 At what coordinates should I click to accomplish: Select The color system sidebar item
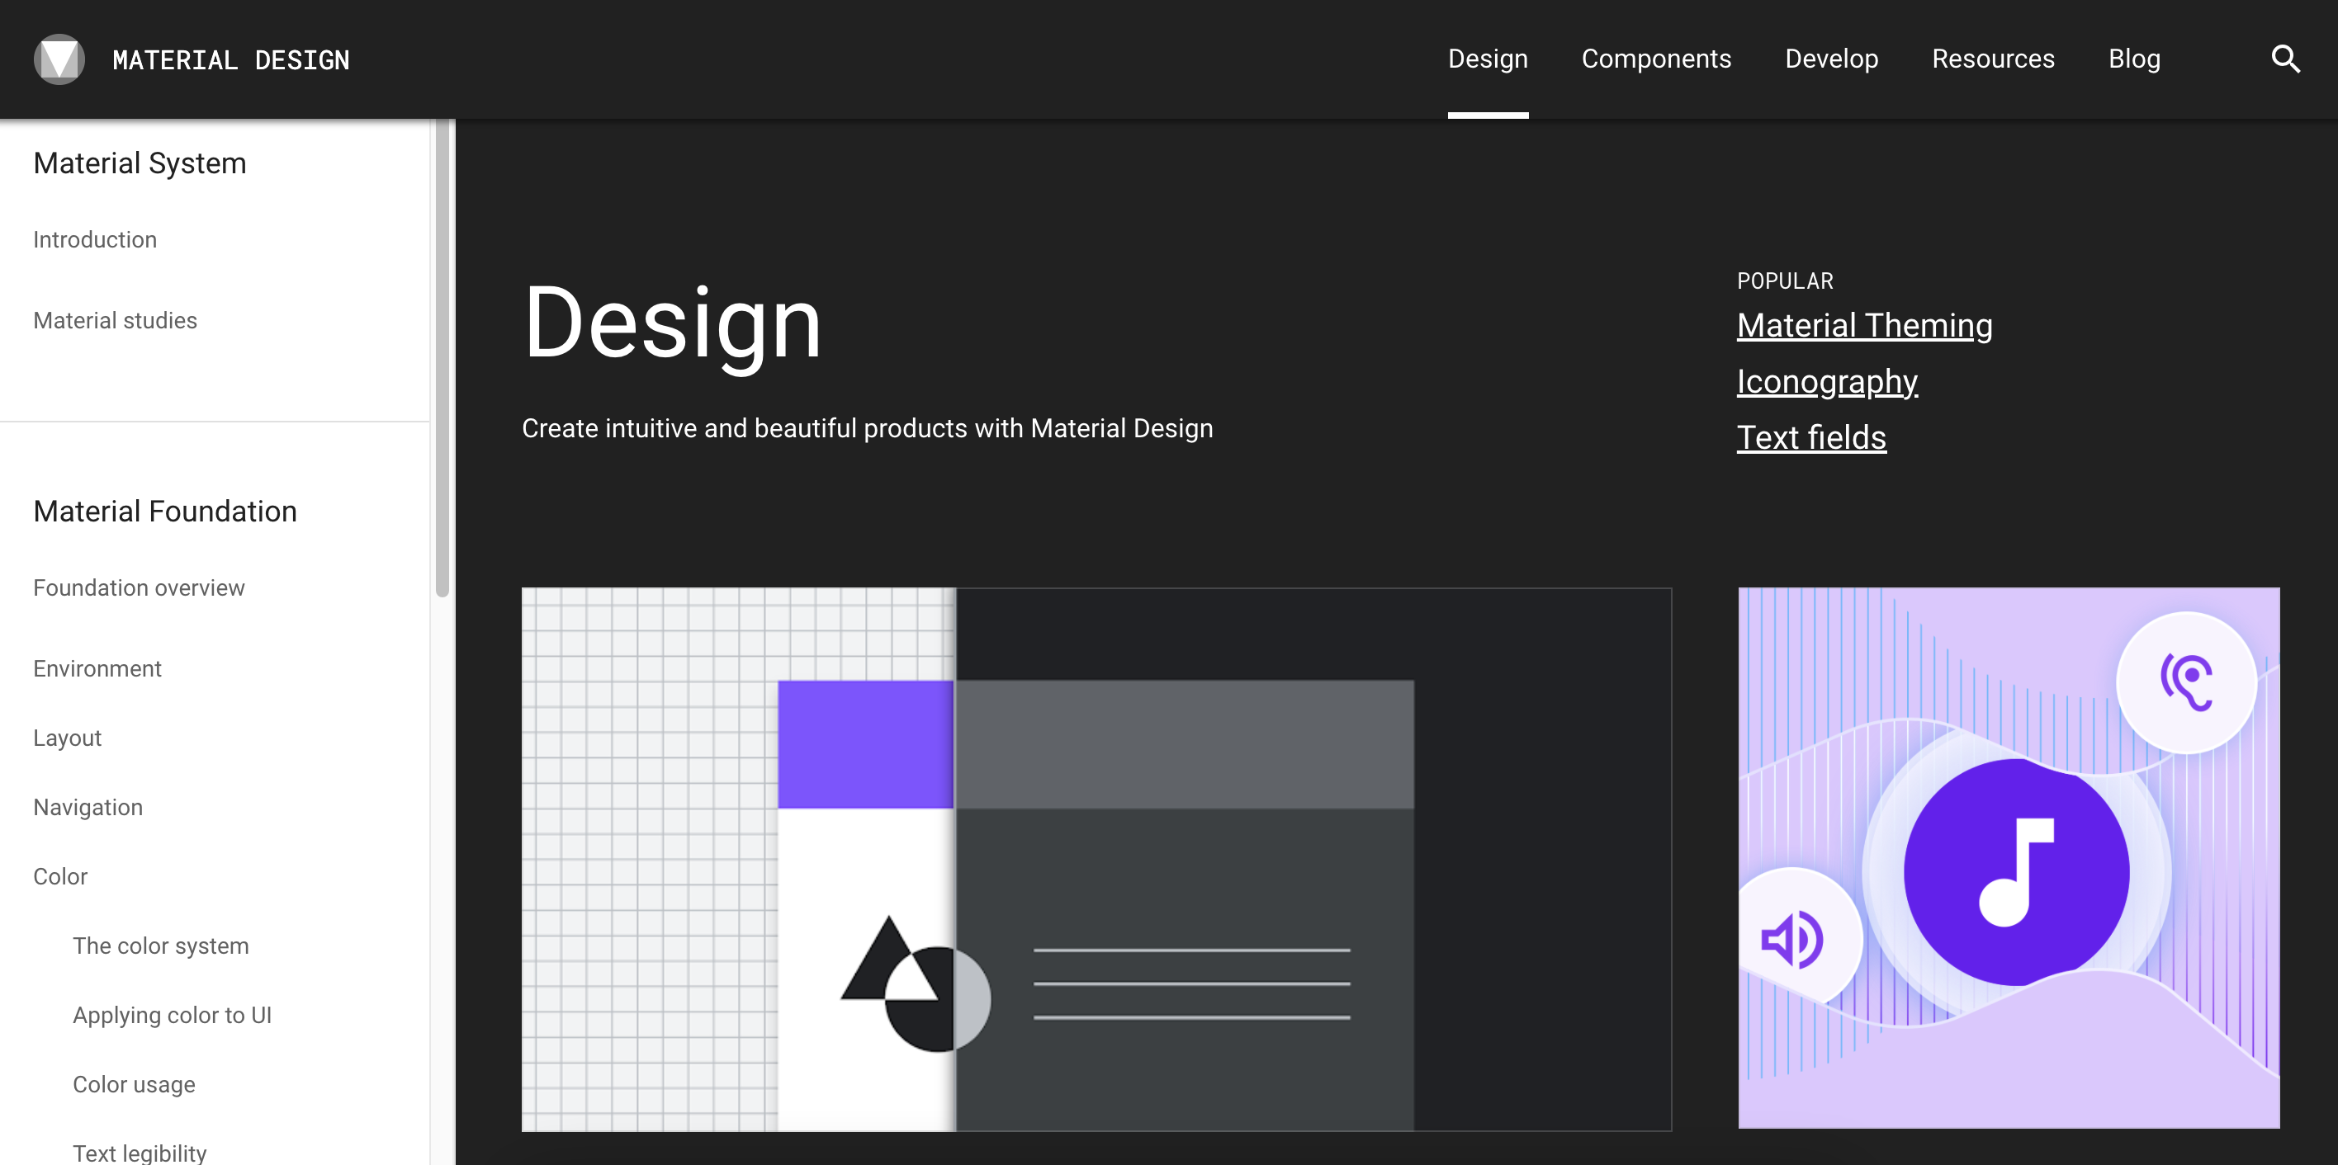click(161, 946)
